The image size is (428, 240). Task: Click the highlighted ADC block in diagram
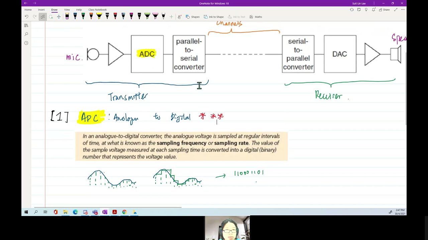(147, 54)
